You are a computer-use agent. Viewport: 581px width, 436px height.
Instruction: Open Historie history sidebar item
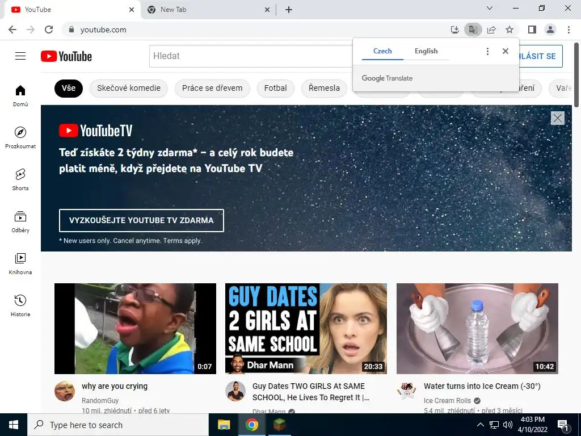click(20, 306)
